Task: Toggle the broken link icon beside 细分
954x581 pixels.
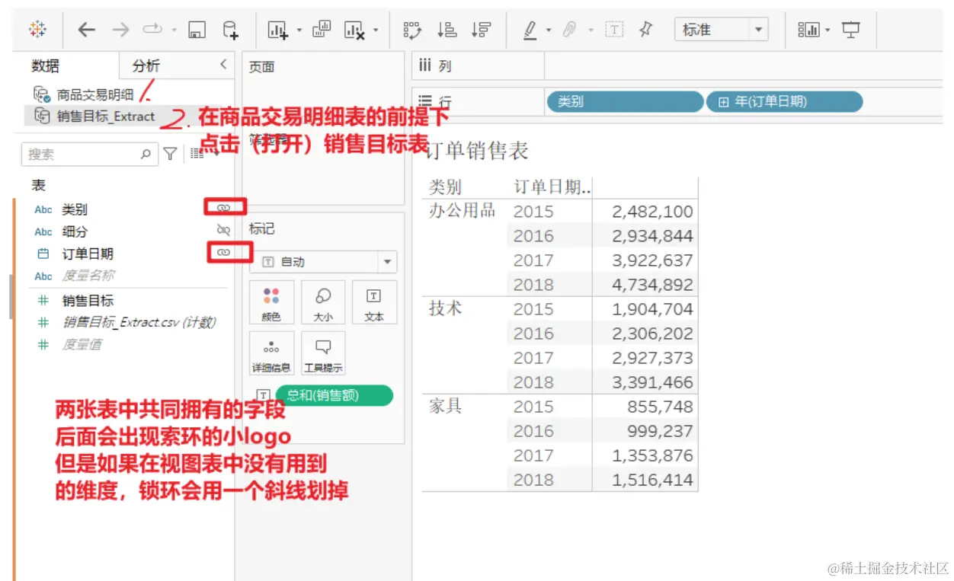Action: 223,230
